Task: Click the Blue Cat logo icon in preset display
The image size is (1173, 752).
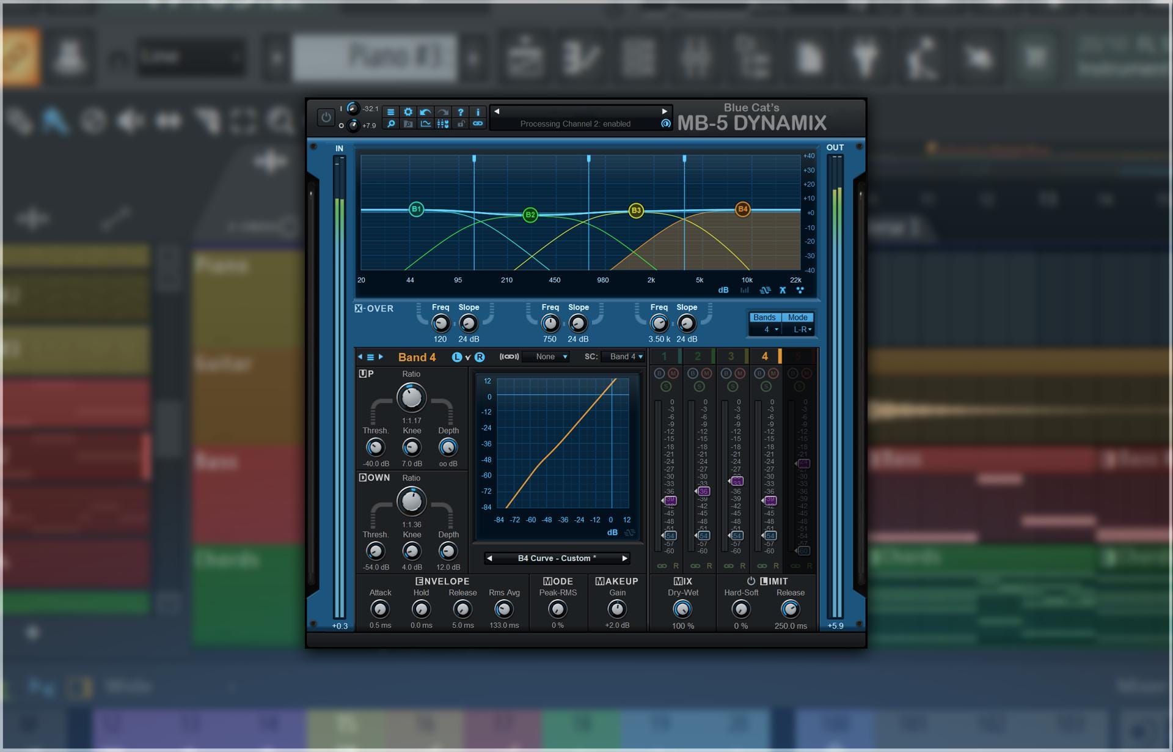Action: pyautogui.click(x=665, y=123)
